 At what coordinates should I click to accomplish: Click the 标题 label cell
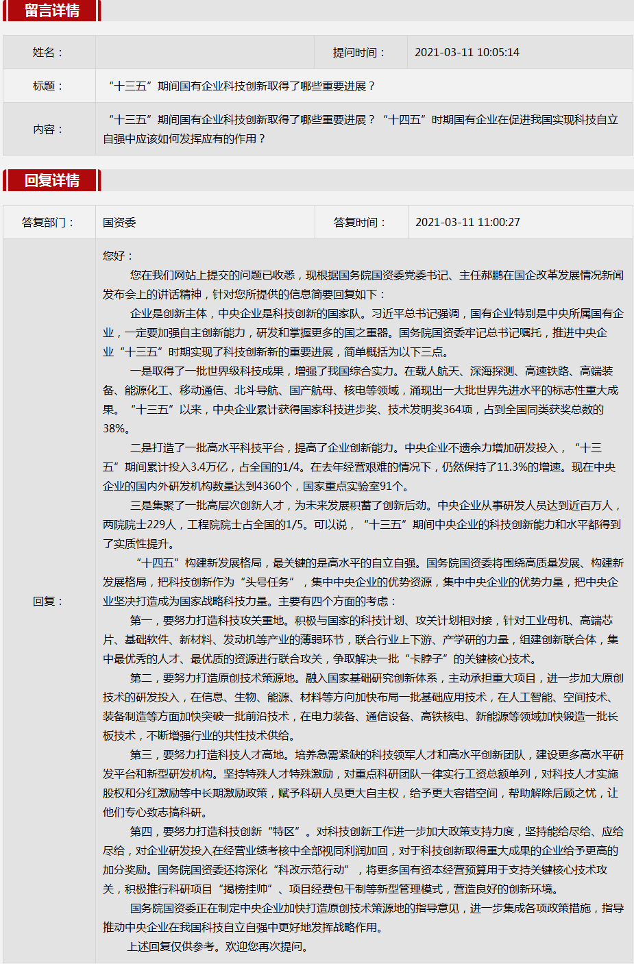tap(49, 86)
